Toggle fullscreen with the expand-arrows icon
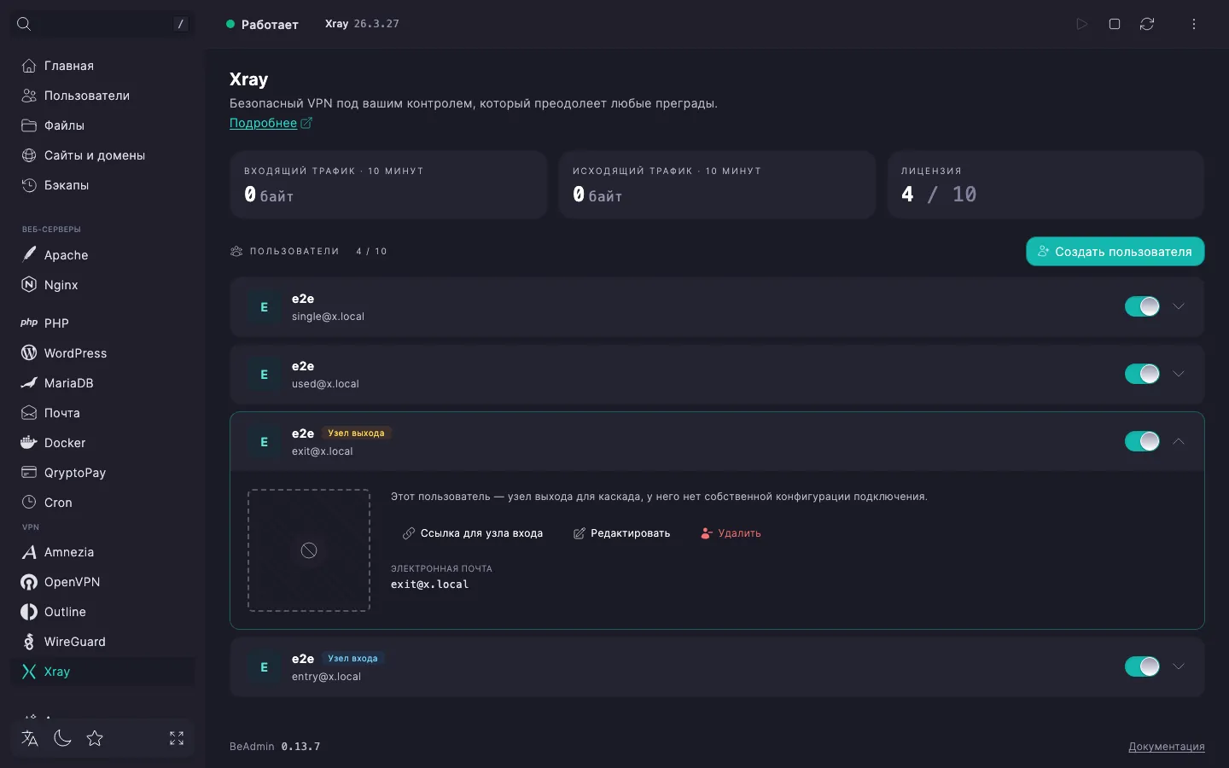 click(x=177, y=738)
